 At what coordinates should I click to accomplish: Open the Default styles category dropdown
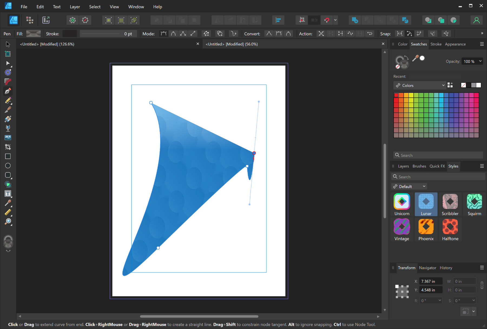pyautogui.click(x=409, y=186)
